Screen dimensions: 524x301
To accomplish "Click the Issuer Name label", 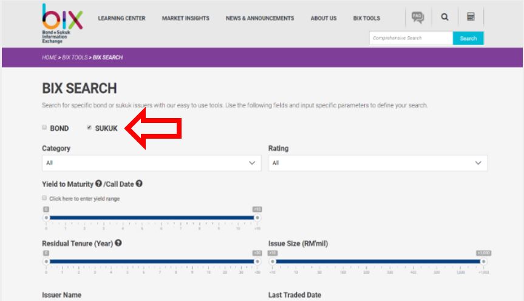I will [x=61, y=295].
